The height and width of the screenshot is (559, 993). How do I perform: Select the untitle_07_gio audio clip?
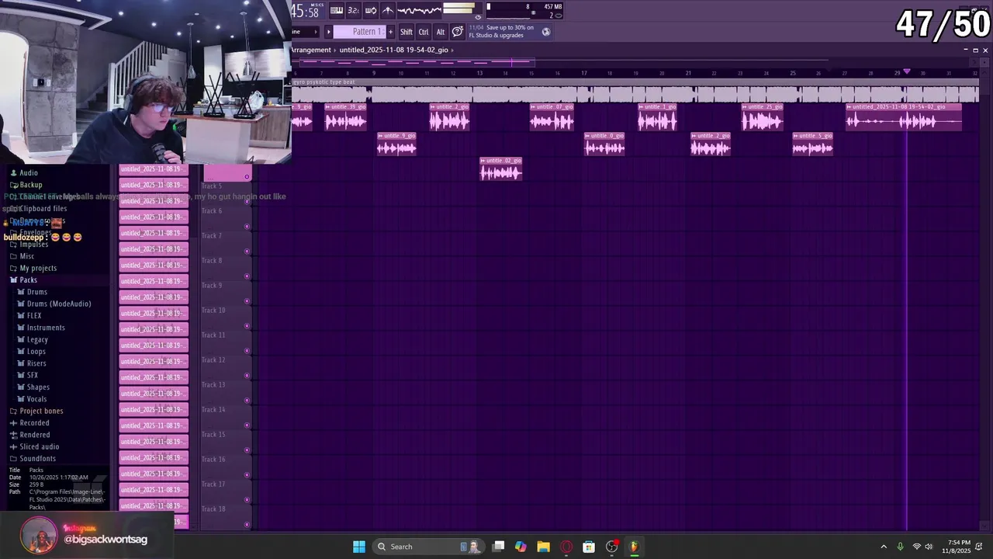coord(552,116)
